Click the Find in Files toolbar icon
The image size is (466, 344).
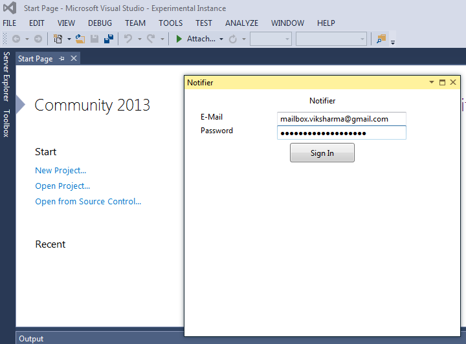(381, 39)
